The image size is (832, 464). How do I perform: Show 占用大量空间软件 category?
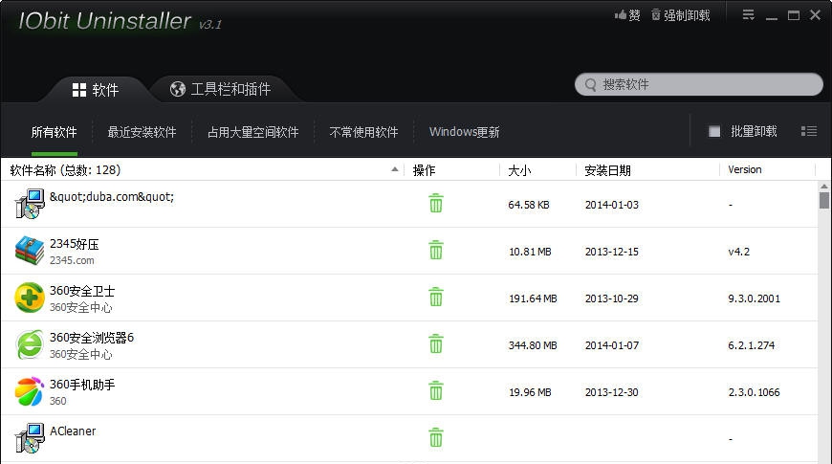tap(253, 132)
